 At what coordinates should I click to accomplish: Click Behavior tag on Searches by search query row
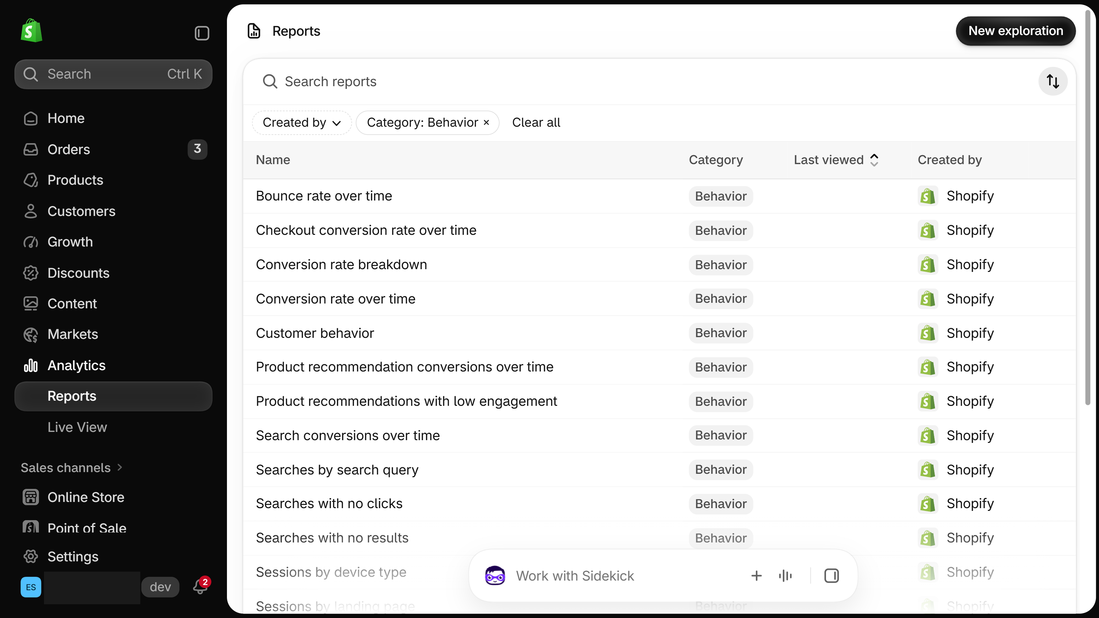click(x=721, y=469)
